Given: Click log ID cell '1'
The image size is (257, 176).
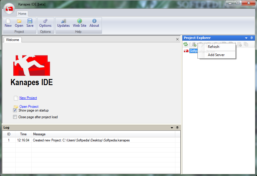Looking at the screenshot, I should pos(9,140).
